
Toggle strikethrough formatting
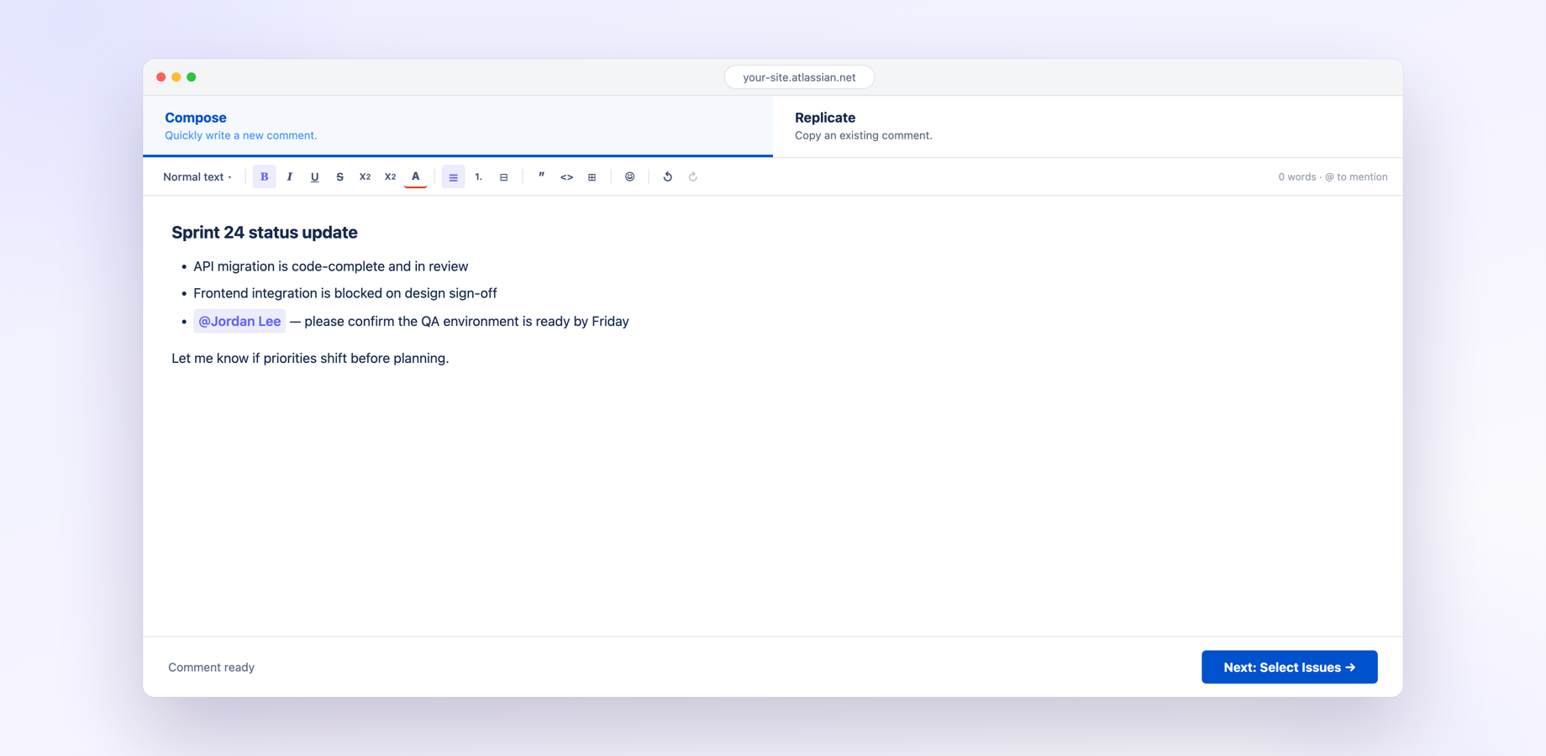click(x=339, y=176)
